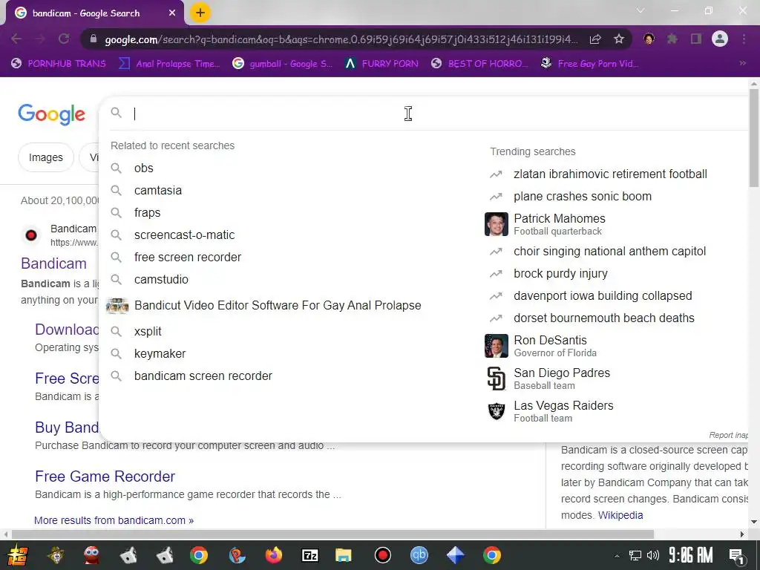
Task: Open File Explorer from the taskbar
Action: coord(343,555)
